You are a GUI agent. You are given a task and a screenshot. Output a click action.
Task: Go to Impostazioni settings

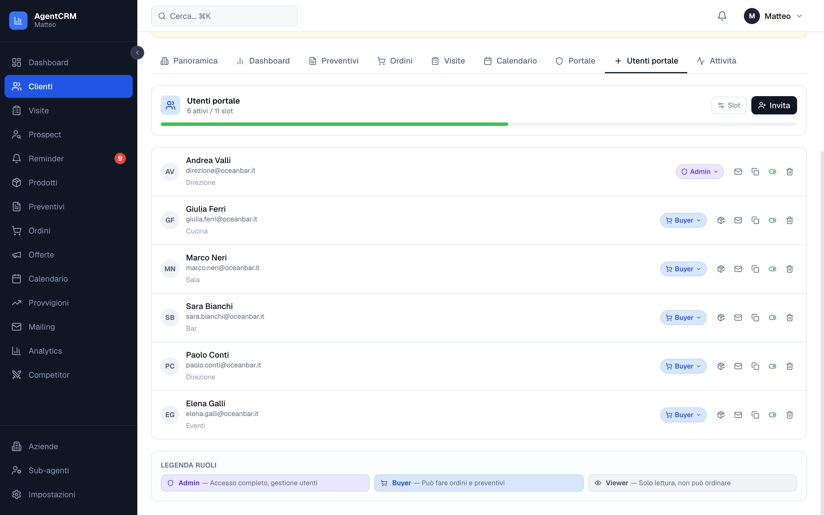point(68,494)
